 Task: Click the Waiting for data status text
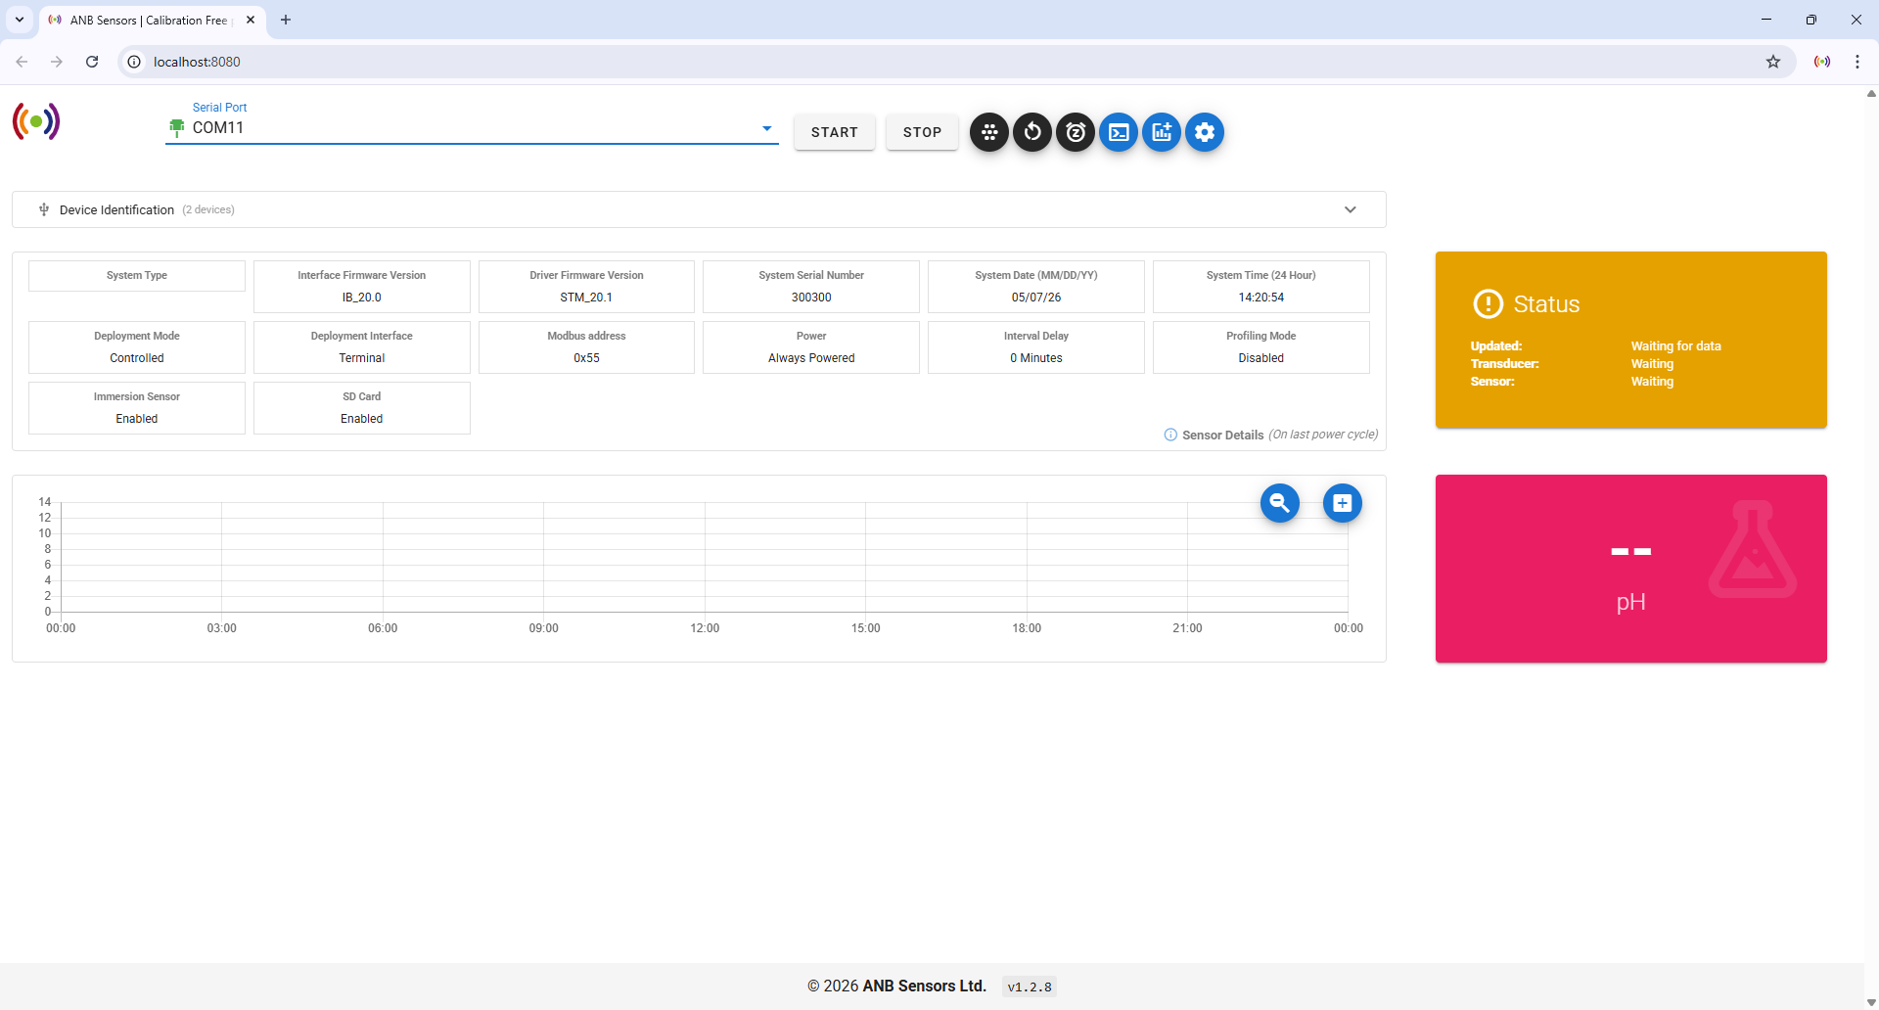tap(1675, 346)
